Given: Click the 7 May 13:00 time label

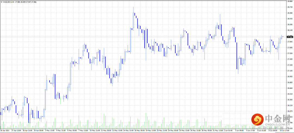Looking at the screenshot, I should [84, 130].
